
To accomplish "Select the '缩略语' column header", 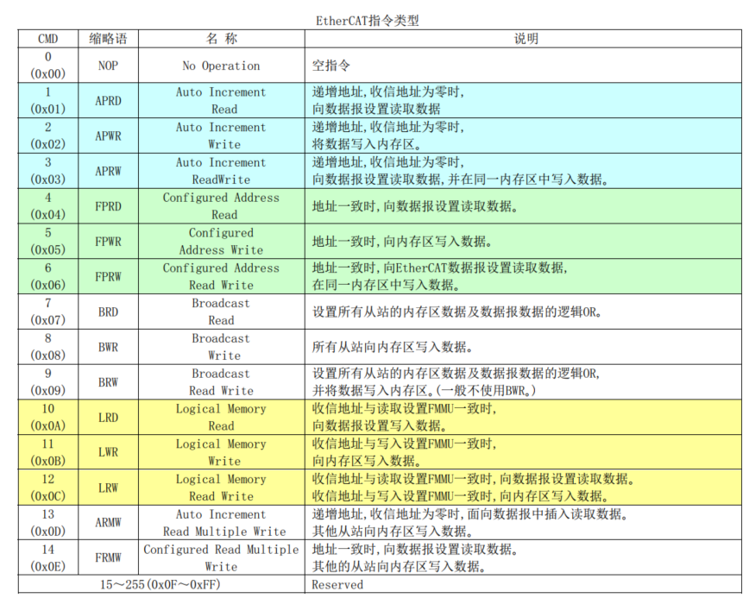I will (108, 39).
